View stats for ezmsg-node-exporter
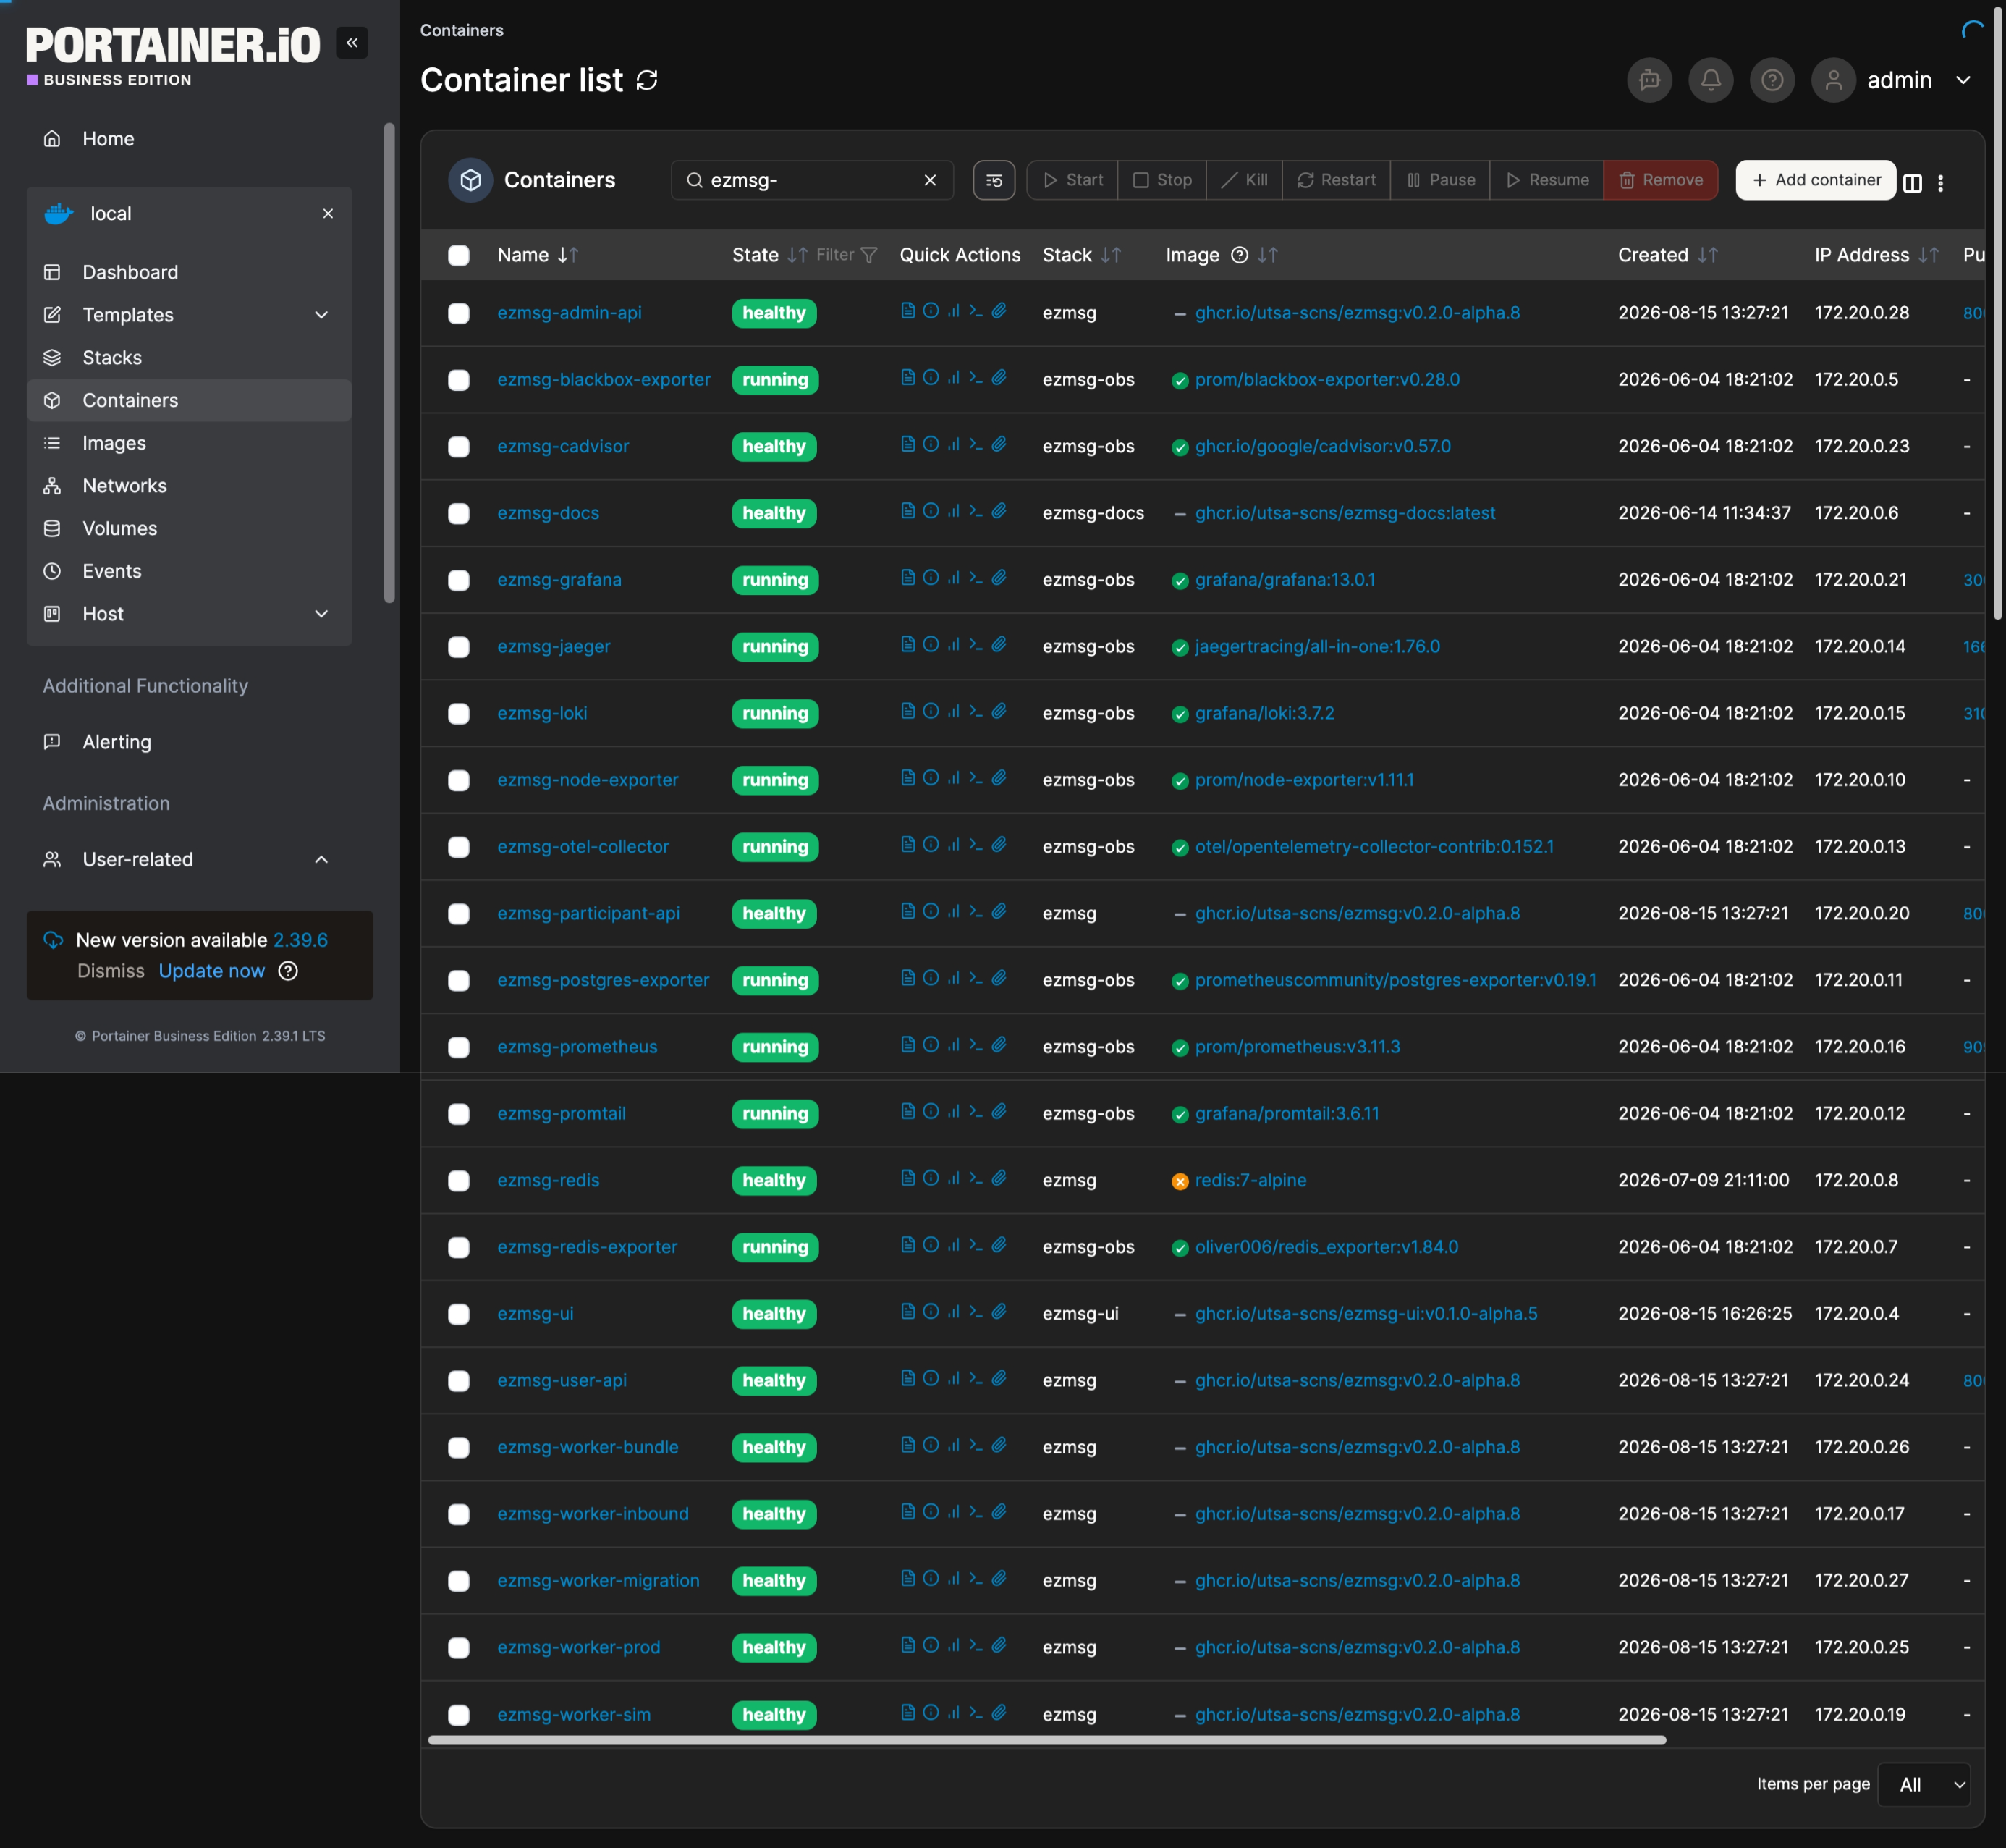 954,778
